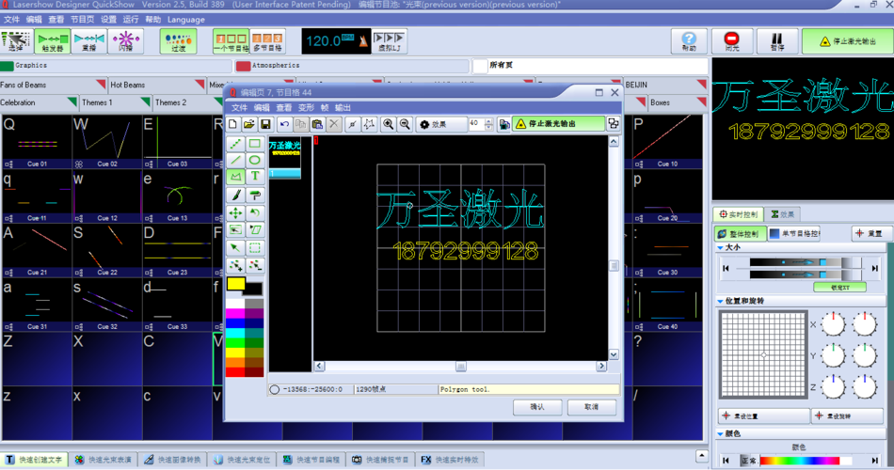Select the Text tool

coord(255,177)
